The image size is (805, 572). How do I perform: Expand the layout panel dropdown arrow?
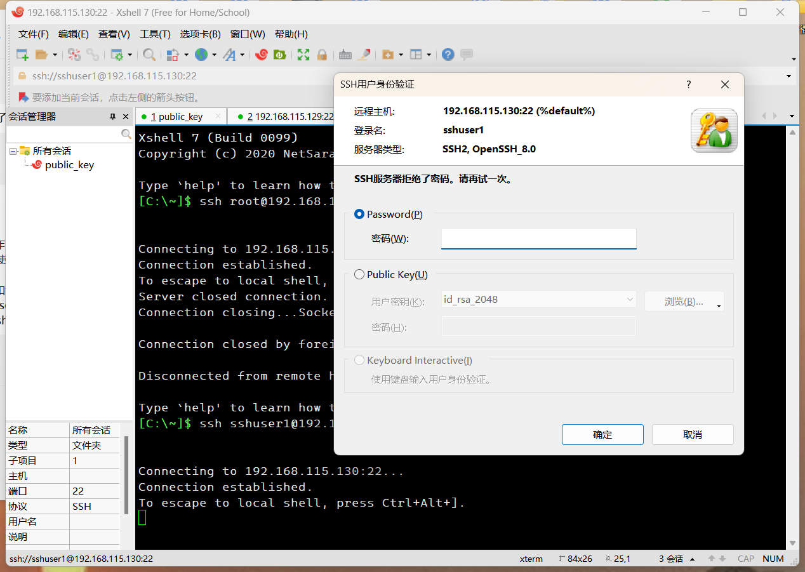point(429,55)
